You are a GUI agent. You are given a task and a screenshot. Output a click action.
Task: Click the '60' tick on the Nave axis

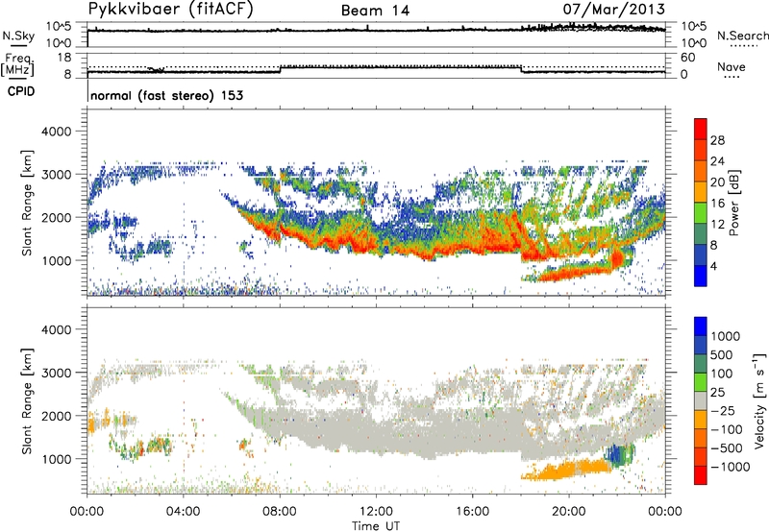pos(687,58)
